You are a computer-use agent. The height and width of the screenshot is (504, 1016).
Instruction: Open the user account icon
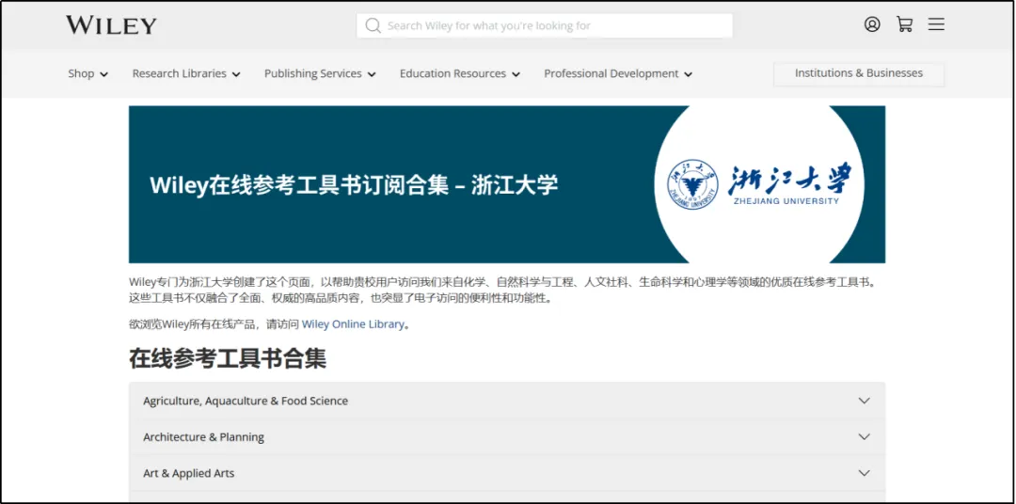point(872,24)
